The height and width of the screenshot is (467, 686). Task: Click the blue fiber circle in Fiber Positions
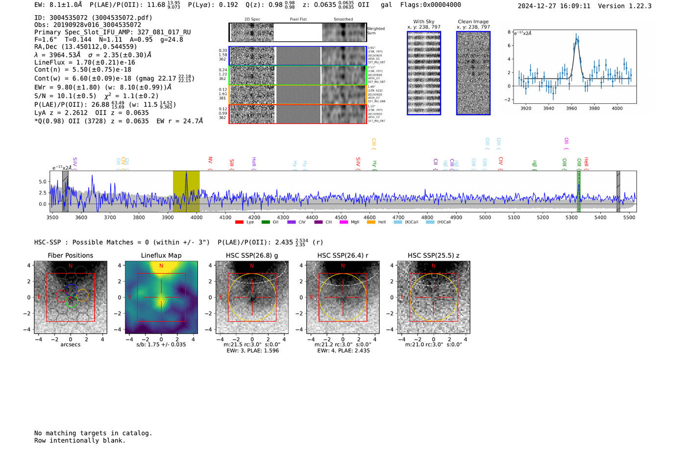pos(72,290)
